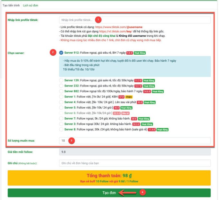
Task: Select Server 1 Follow việt option
Action: tap(61, 96)
